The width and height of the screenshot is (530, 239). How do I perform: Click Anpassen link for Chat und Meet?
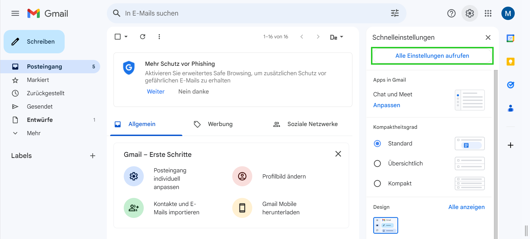[x=387, y=105]
